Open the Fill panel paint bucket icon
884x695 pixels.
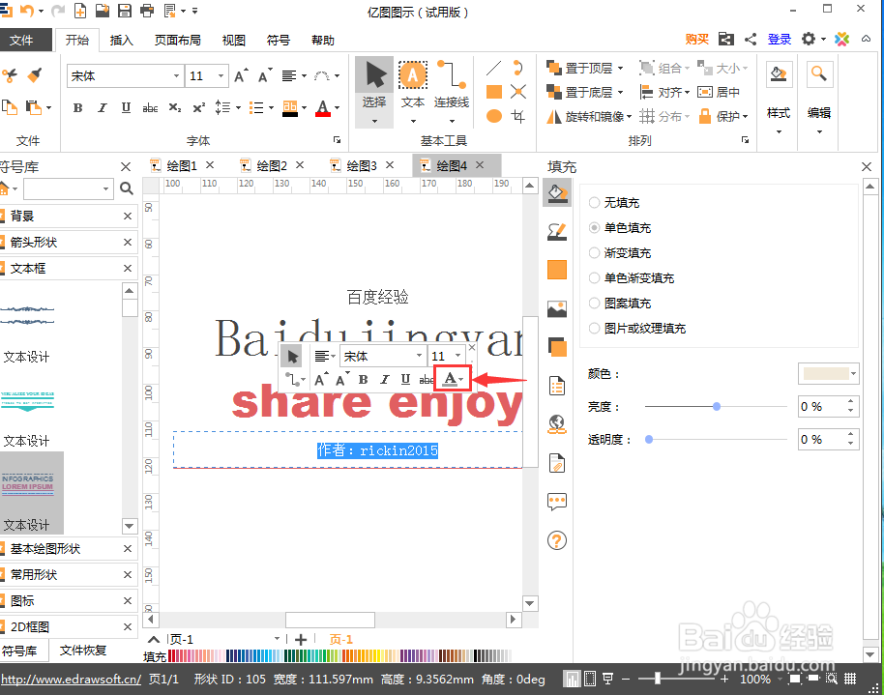coord(557,192)
